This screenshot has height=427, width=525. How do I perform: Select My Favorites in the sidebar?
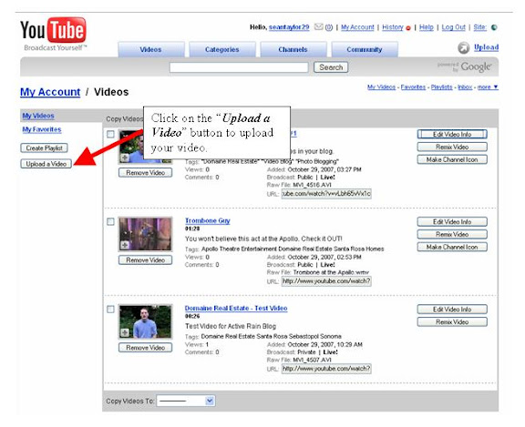coord(42,129)
